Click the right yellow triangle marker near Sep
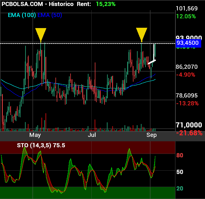Image resolution: width=205 pixels, height=199 pixels. point(142,34)
